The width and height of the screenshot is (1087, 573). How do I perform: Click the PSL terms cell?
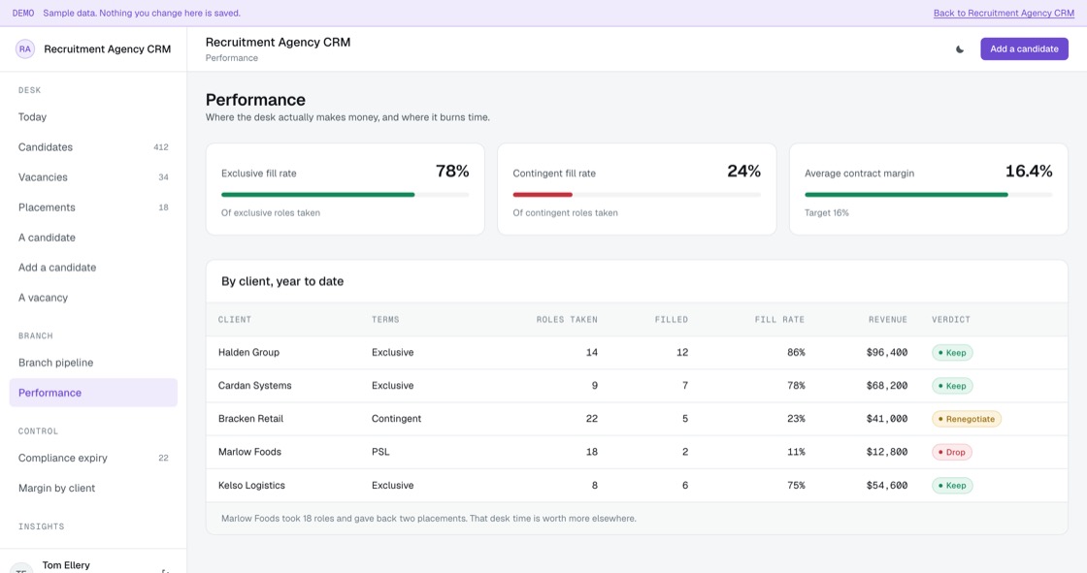point(380,453)
